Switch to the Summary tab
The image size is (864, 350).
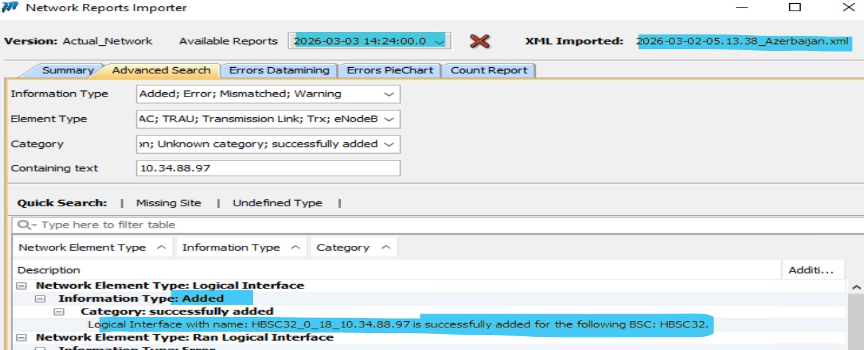(x=68, y=70)
